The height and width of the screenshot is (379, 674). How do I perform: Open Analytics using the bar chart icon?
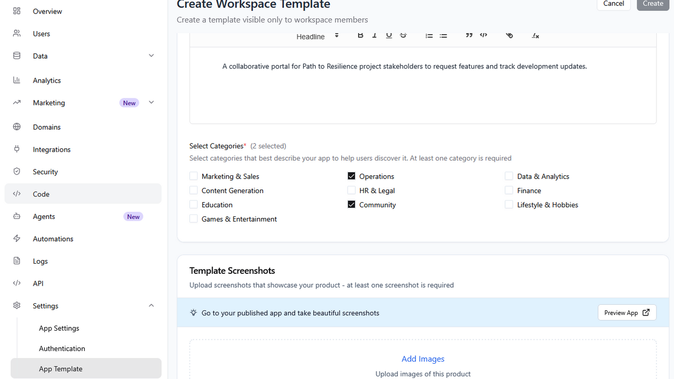pos(17,80)
